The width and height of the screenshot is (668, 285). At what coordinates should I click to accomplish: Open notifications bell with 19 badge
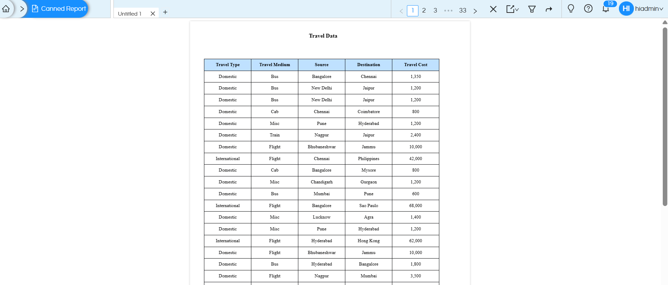606,8
